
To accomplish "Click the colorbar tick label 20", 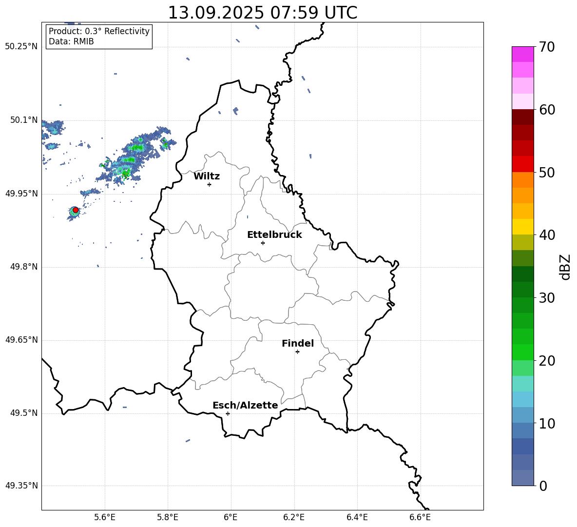I will pos(547,360).
